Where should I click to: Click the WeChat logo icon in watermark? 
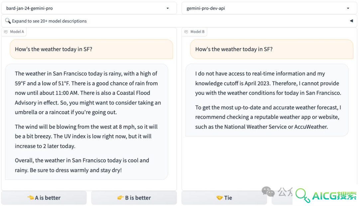tap(268, 192)
